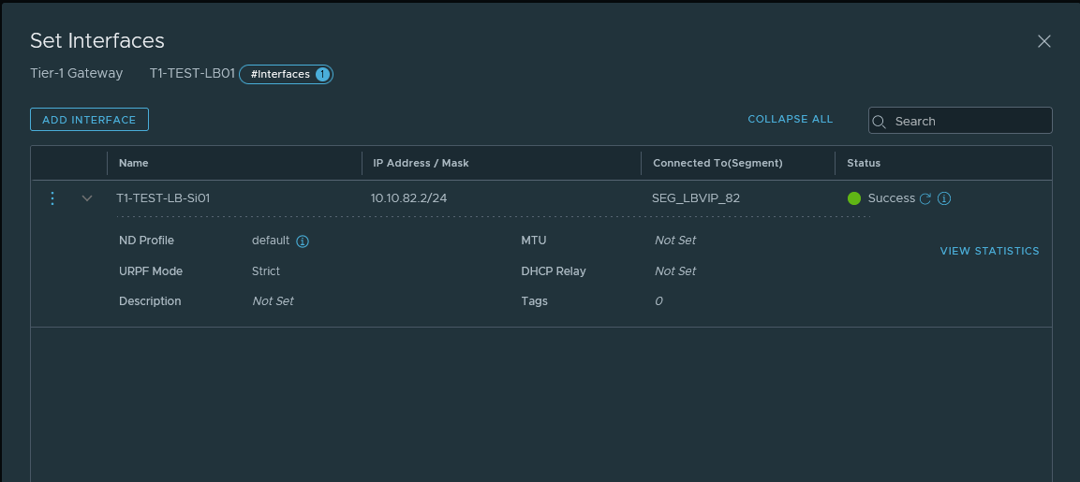Collapse the T1-TEST-LB-Si01 row details chevron
This screenshot has height=482, width=1080.
(x=87, y=198)
